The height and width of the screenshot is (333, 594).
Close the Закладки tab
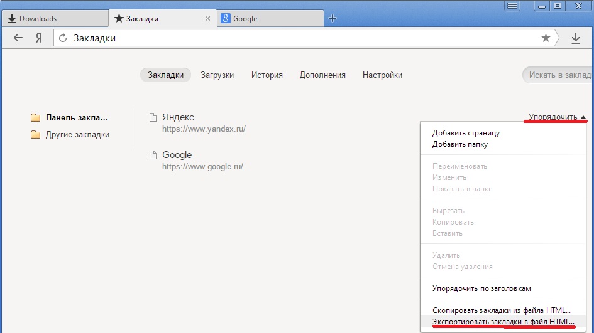coord(207,19)
